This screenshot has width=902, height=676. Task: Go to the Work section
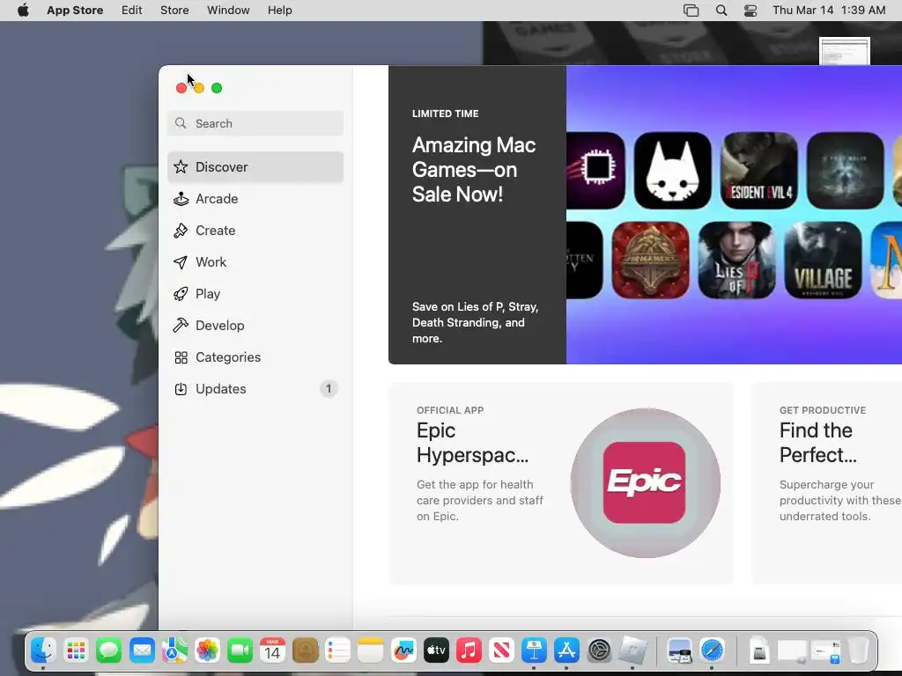255,262
